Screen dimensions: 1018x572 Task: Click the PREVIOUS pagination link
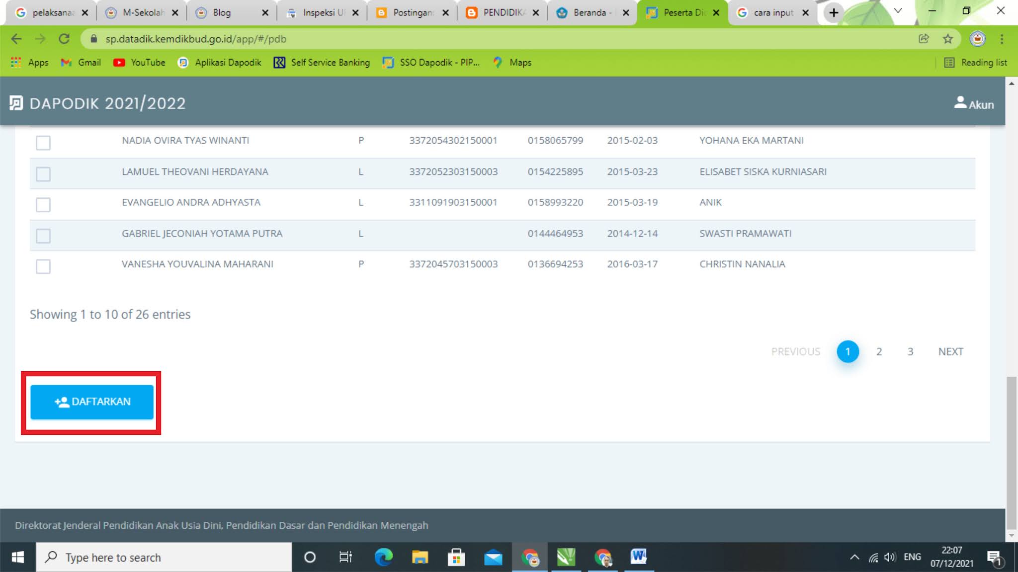click(x=795, y=351)
